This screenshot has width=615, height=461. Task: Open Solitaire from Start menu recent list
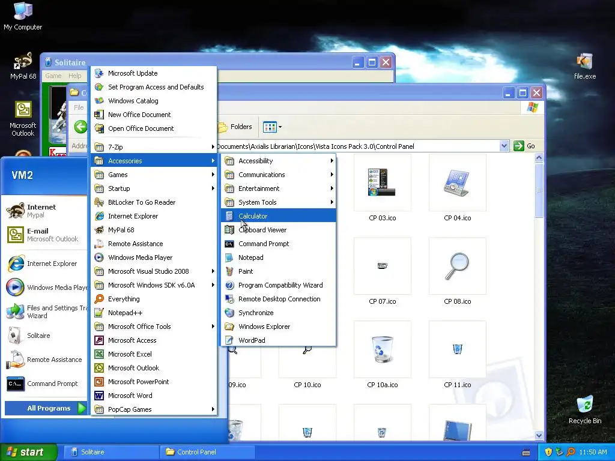pos(45,336)
